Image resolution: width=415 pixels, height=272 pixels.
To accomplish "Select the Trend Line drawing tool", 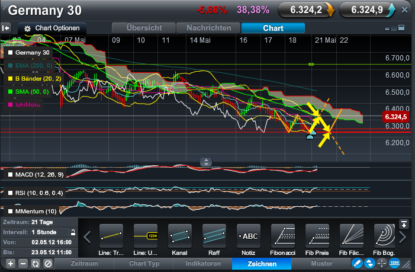I will coord(111,236).
